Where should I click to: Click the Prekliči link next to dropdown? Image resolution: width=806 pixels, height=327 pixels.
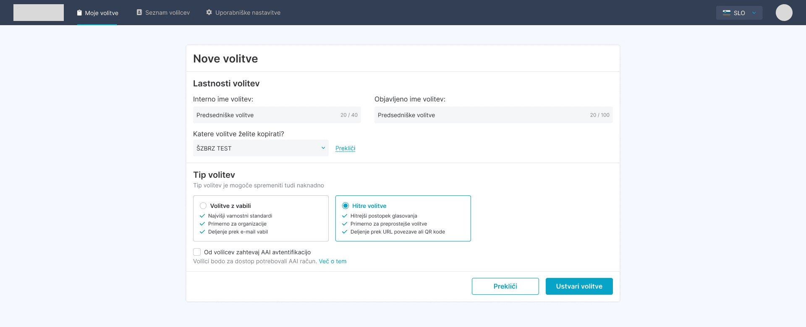tap(345, 148)
